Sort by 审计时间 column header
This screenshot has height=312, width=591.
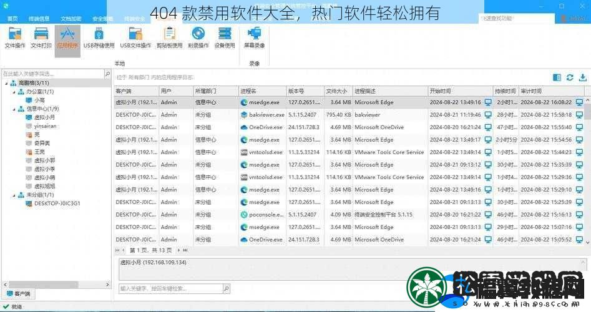552,91
